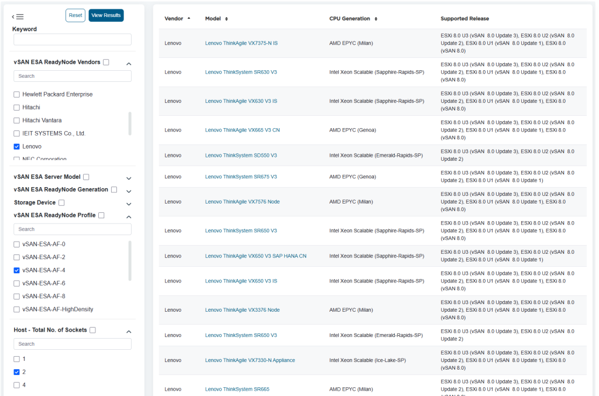Toggle the Storage Device checkbox
This screenshot has height=396, width=599.
pyautogui.click(x=61, y=202)
